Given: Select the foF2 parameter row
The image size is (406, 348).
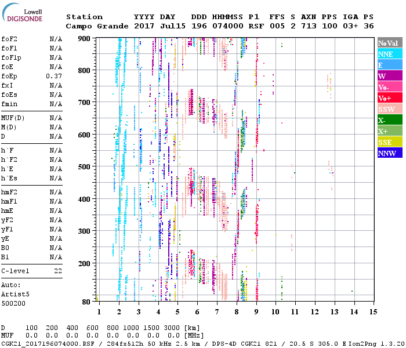Looking at the screenshot, I should (31, 39).
